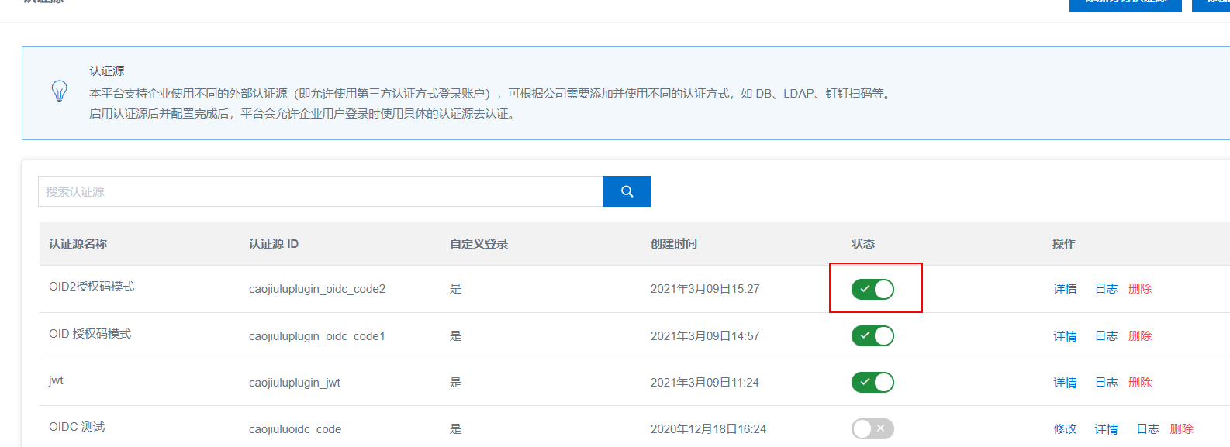
Task: Disable the OID2授权码模式 status toggle
Action: [x=872, y=289]
